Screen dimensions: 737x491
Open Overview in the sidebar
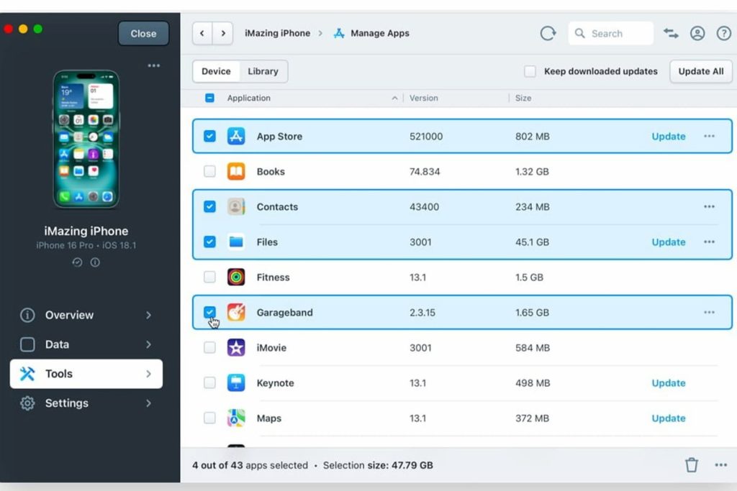[x=86, y=315]
